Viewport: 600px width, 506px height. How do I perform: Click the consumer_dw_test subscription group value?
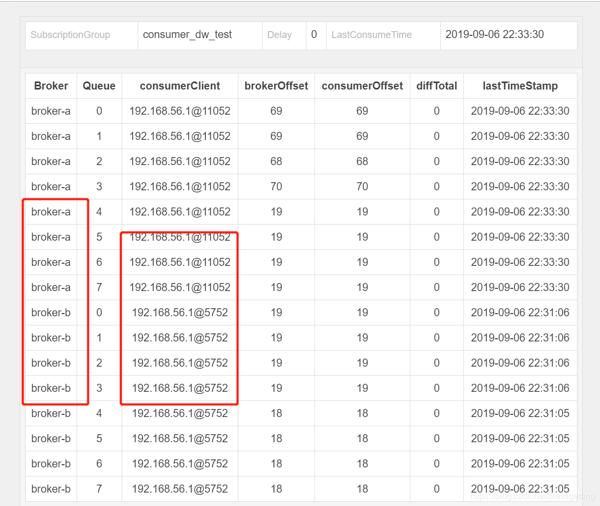click(187, 35)
